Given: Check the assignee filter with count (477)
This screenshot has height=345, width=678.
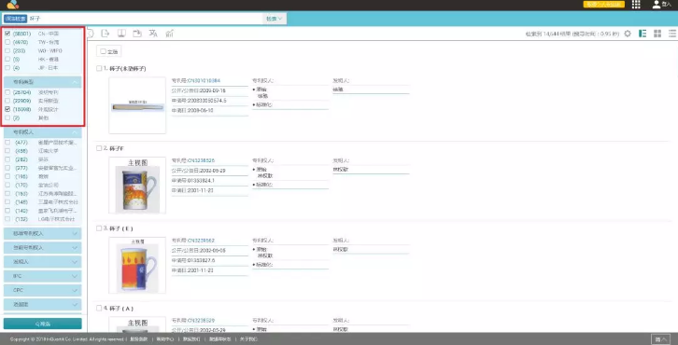Looking at the screenshot, I should pyautogui.click(x=7, y=143).
